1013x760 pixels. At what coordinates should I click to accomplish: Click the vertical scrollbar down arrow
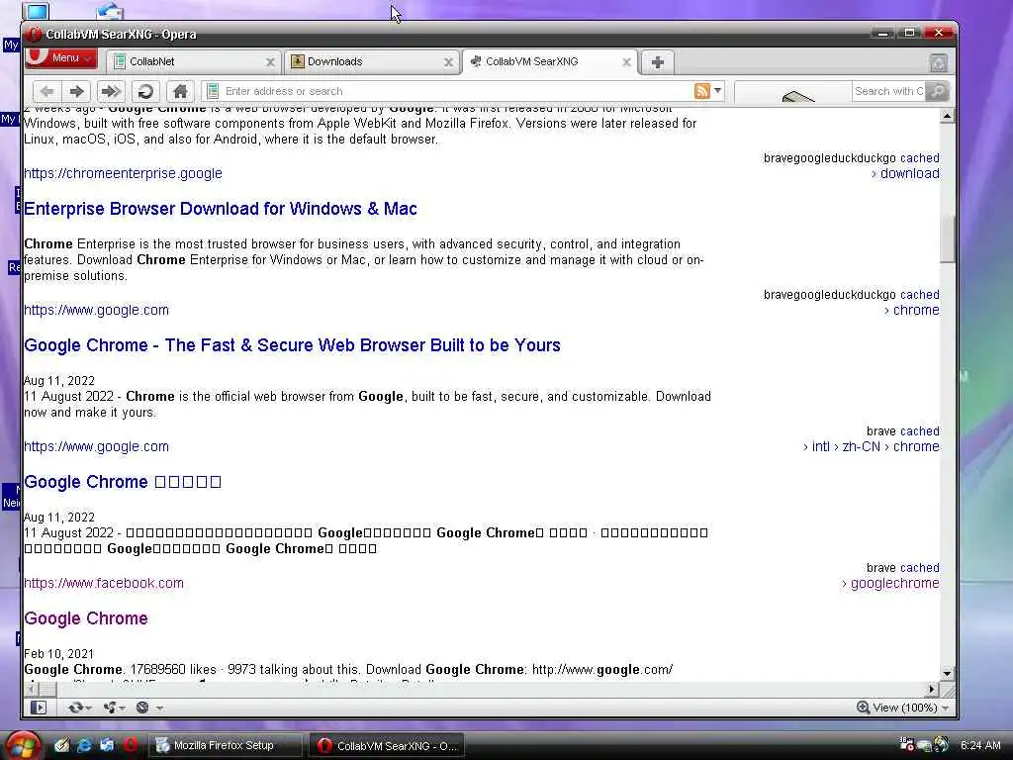pyautogui.click(x=947, y=673)
